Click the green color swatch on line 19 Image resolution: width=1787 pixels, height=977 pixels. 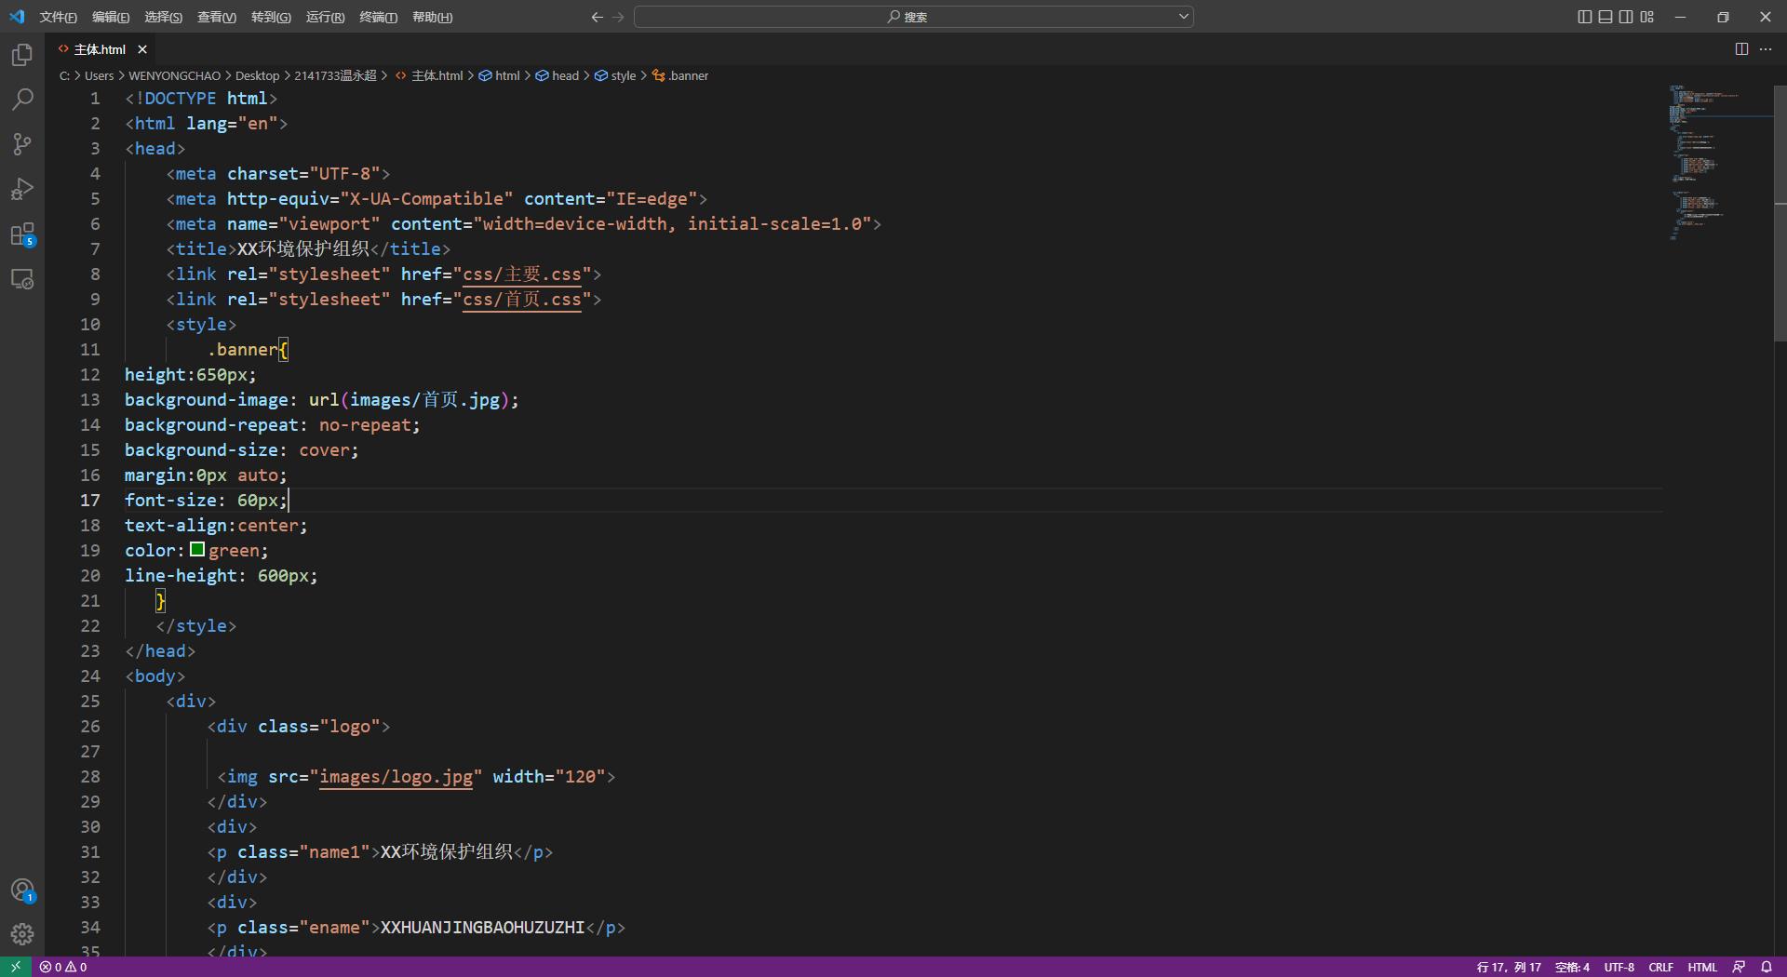197,550
